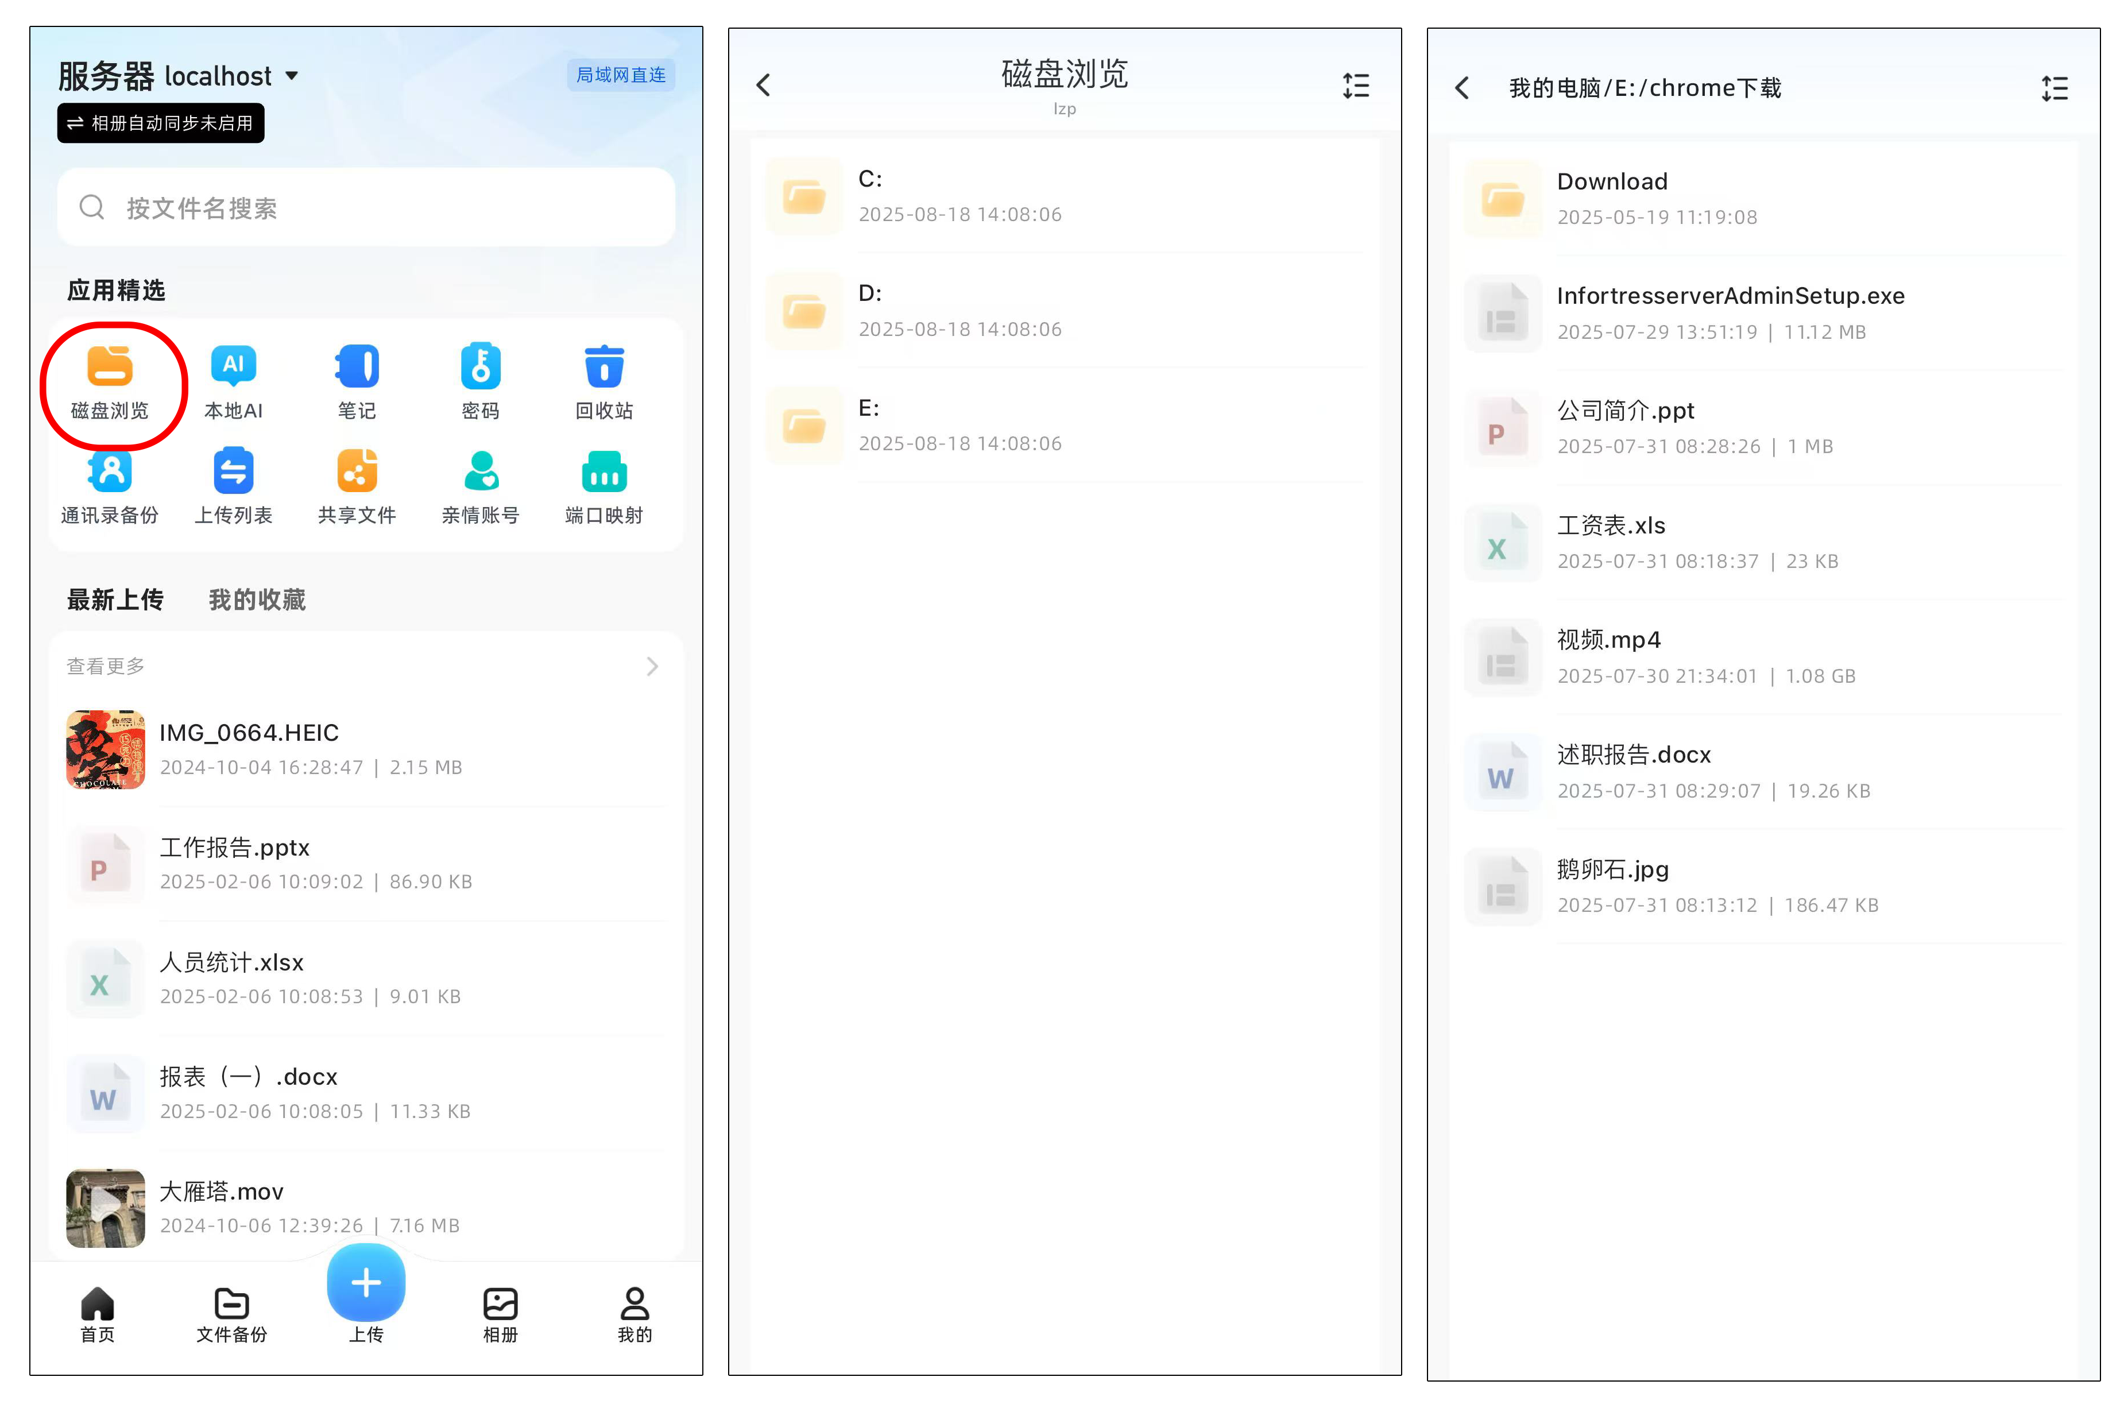The image size is (2124, 1404).
Task: Switch to 相册 bottom tab
Action: 500,1314
